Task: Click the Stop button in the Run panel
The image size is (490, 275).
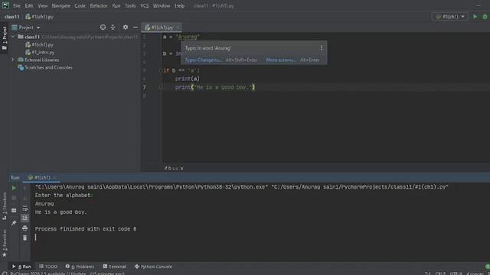Action: pos(14,198)
